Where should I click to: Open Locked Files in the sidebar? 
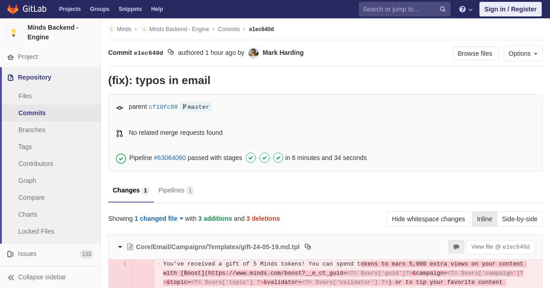pos(50,231)
